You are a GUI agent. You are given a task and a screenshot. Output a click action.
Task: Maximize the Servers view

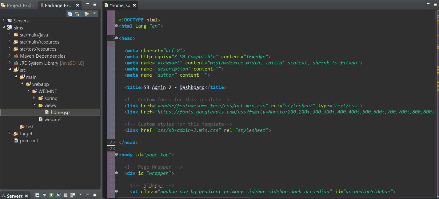click(x=95, y=194)
